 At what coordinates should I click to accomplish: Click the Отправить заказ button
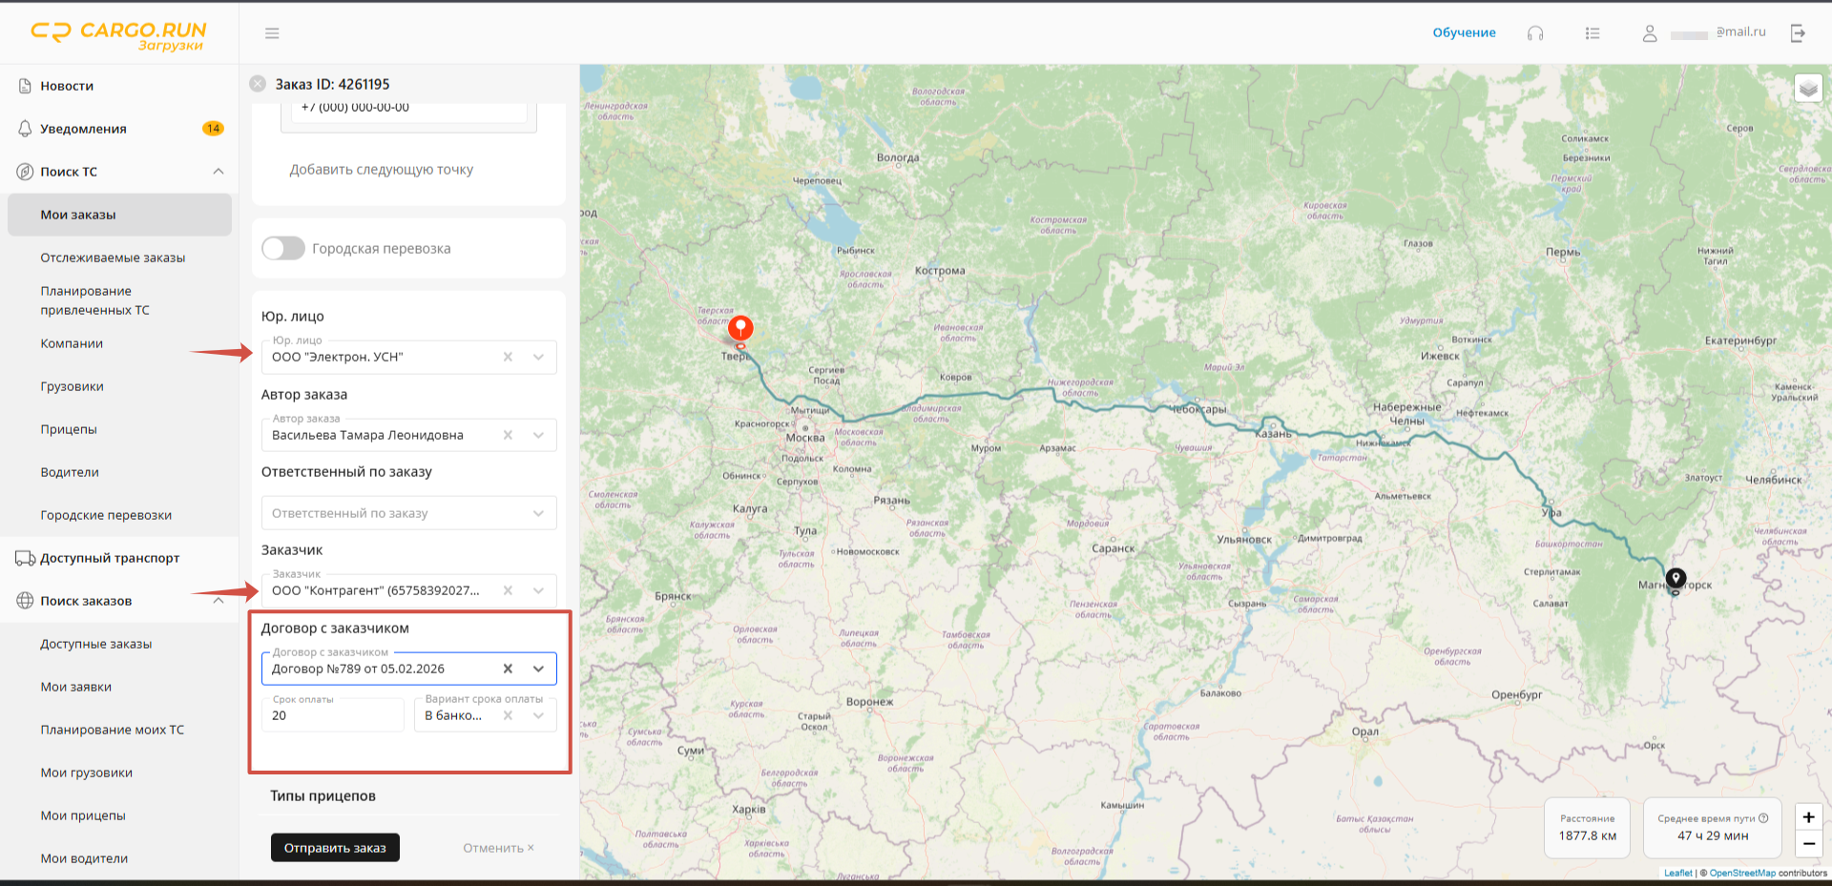335,848
